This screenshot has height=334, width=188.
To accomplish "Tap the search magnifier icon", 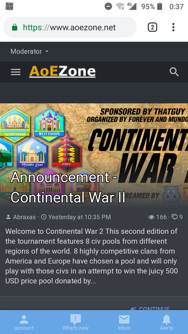I will point(174,72).
